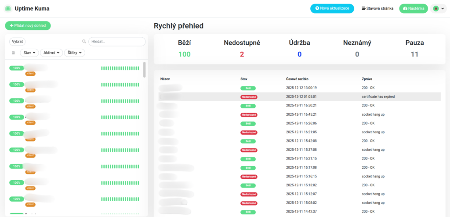
Task: Go to the Nástěnka dashboard
Action: pos(413,8)
